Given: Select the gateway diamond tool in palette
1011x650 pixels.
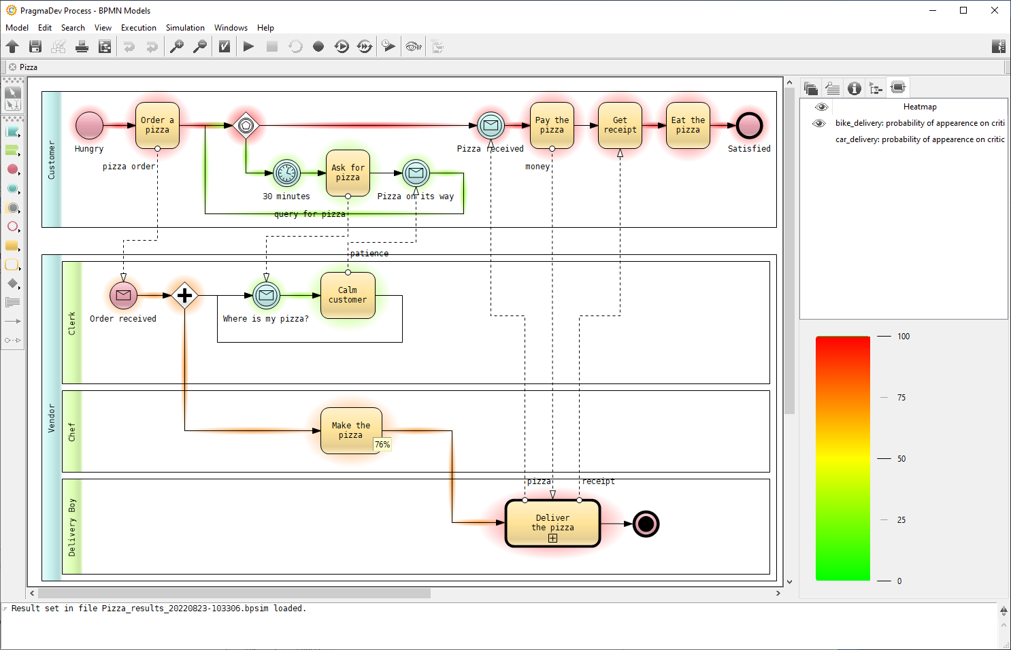Looking at the screenshot, I should 12,284.
